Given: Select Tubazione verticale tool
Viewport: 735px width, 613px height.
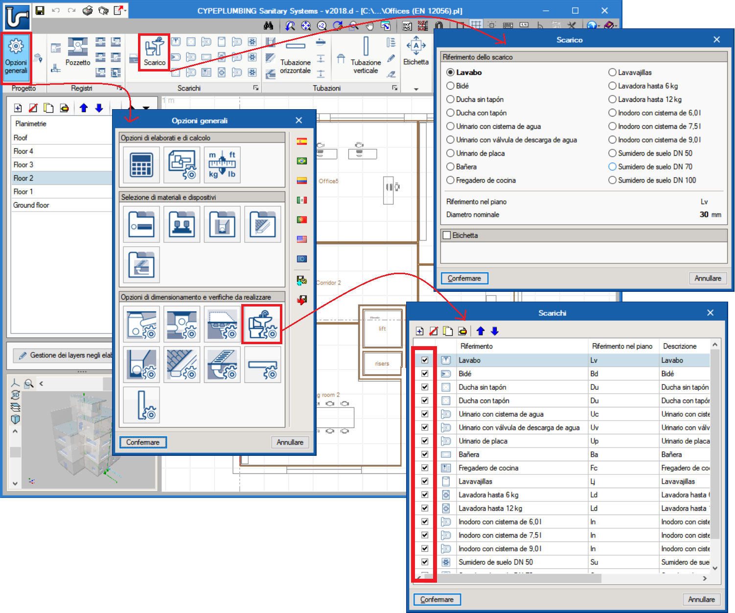Looking at the screenshot, I should coord(366,55).
